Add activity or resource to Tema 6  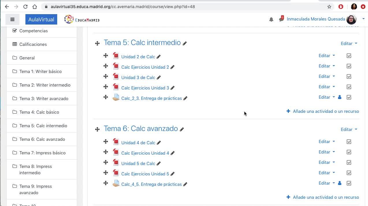pyautogui.click(x=323, y=197)
